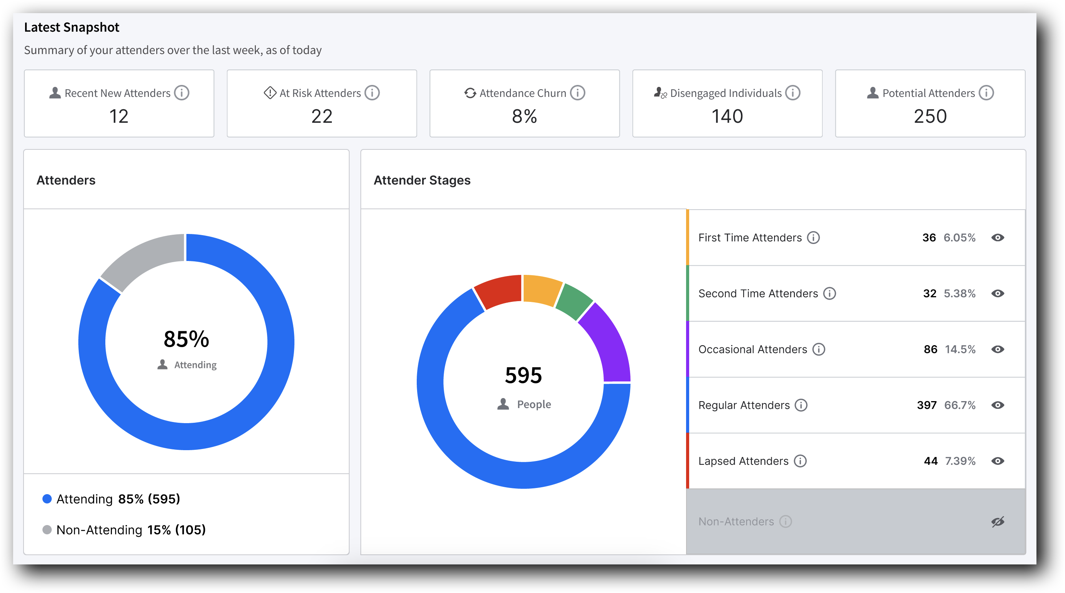Select the Attender Stages panel header

tap(422, 180)
